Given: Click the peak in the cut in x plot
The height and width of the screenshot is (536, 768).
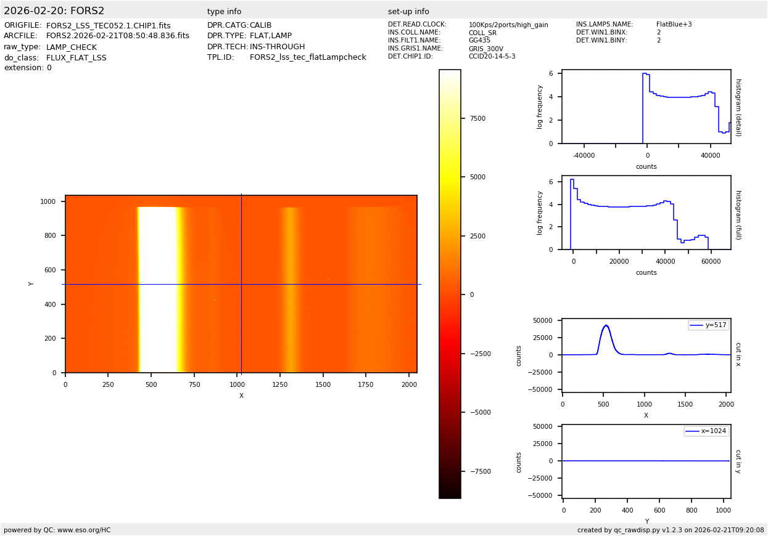Looking at the screenshot, I should [606, 326].
